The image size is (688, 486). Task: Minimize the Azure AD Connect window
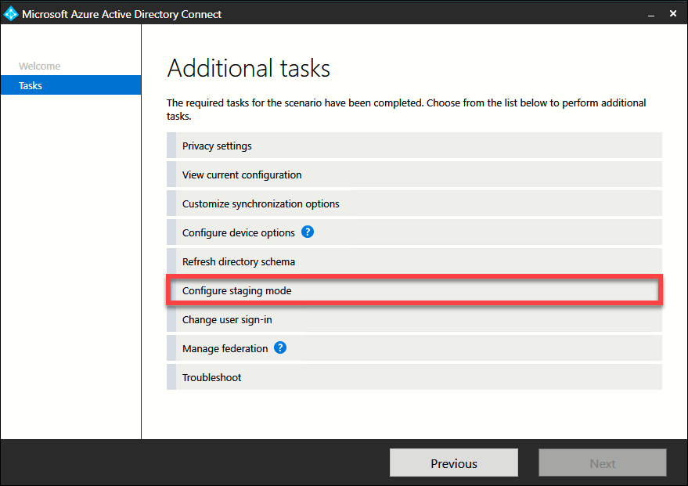(x=649, y=13)
